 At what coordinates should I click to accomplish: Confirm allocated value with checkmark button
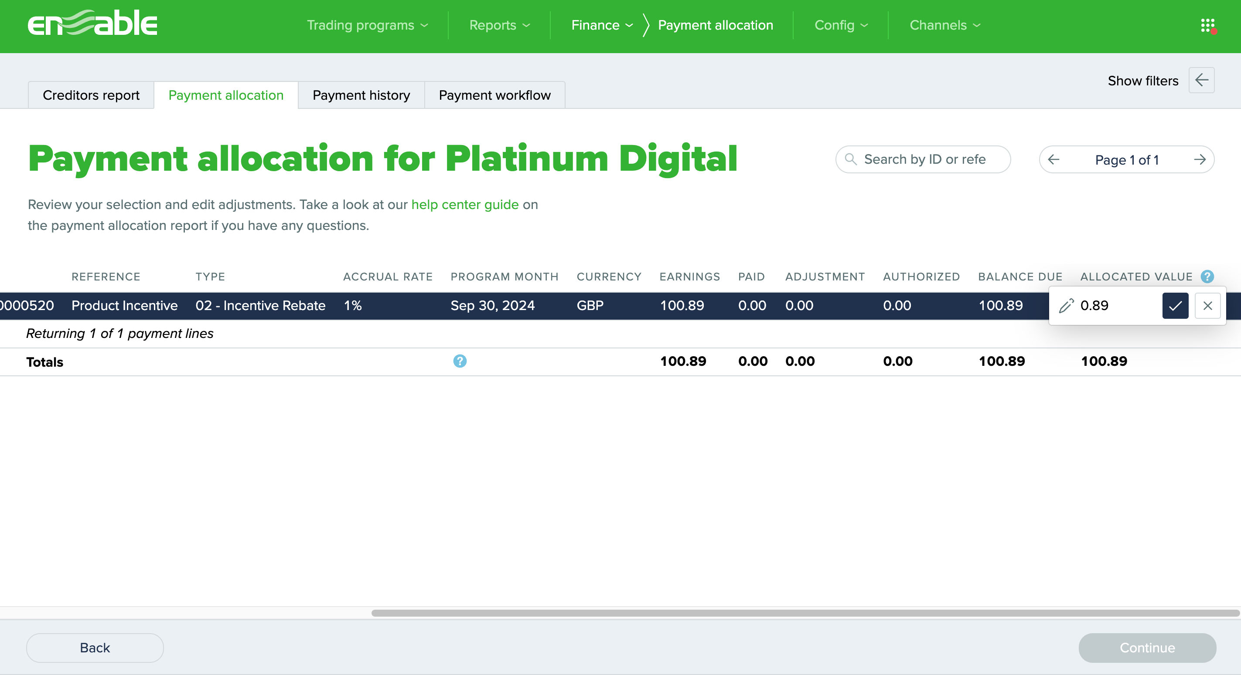tap(1175, 306)
